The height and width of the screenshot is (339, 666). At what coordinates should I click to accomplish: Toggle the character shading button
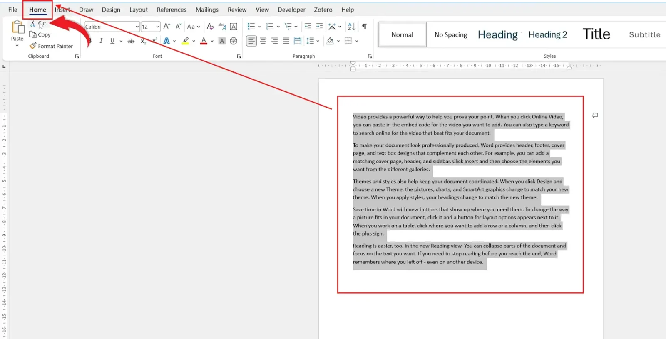222,41
